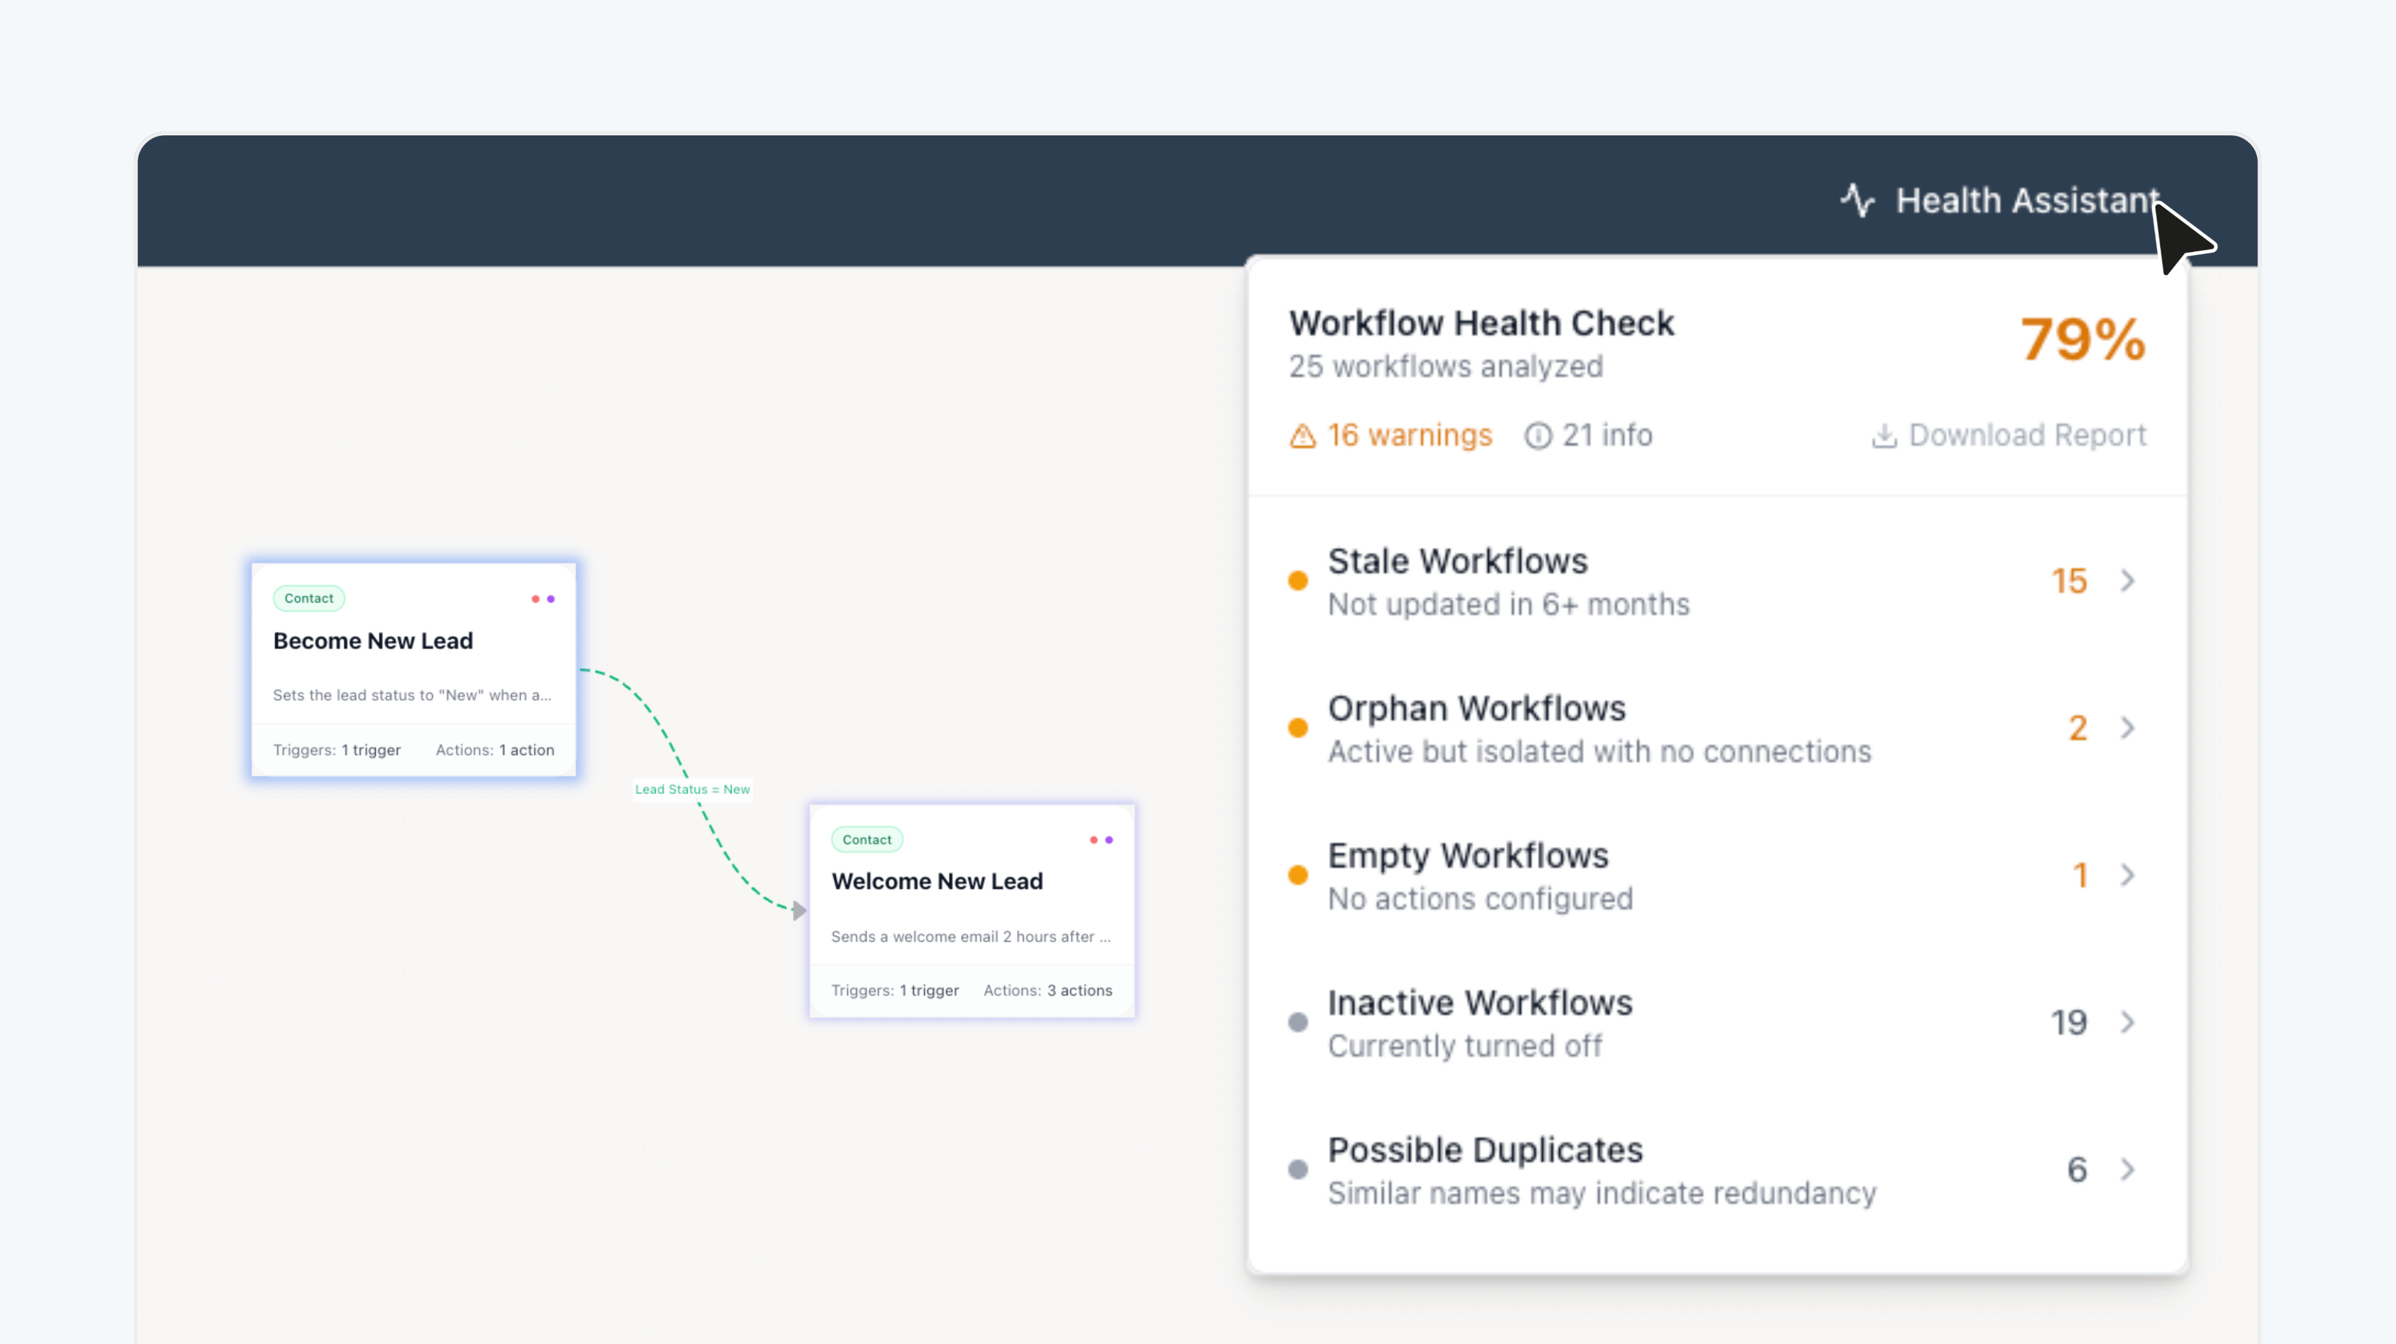Screen dimensions: 2396x1344
Task: Click '1 action' on Become New Lead
Action: pos(527,750)
